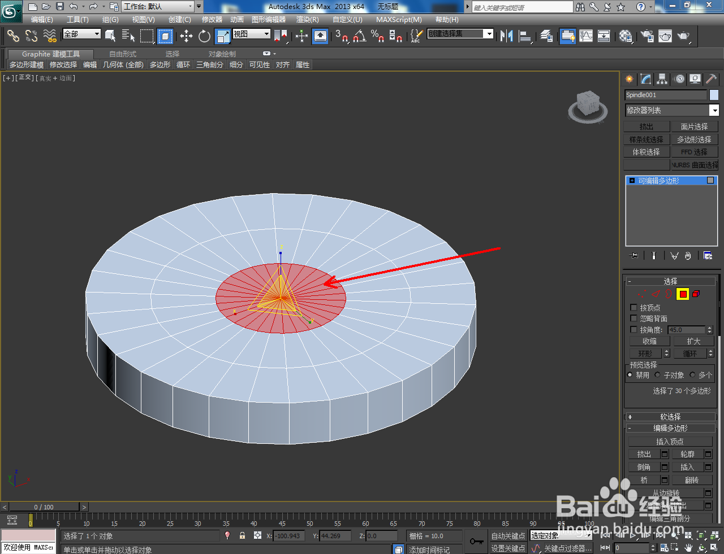Image resolution: width=724 pixels, height=554 pixels.
Task: Switch to the Hierarchy panel icon
Action: click(x=662, y=79)
